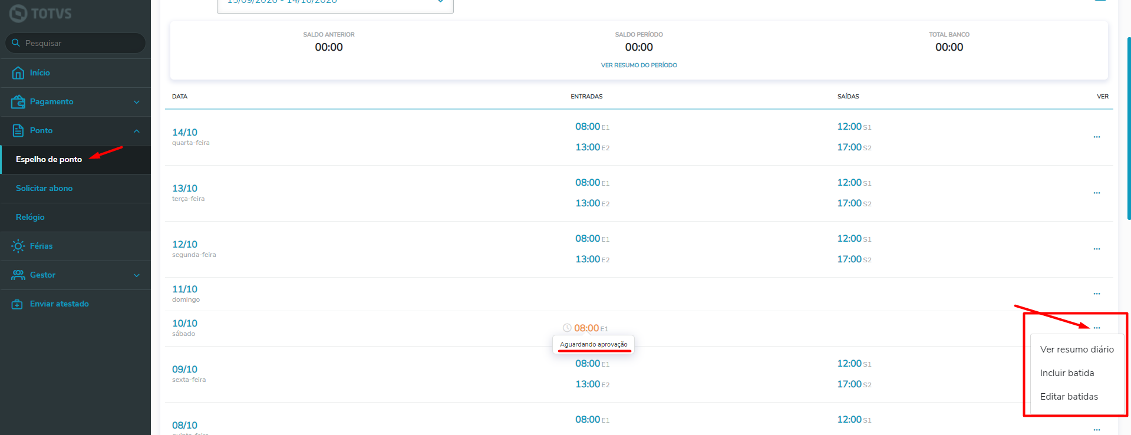
Task: Open options ellipsis for 12/10 row
Action: coord(1097,249)
